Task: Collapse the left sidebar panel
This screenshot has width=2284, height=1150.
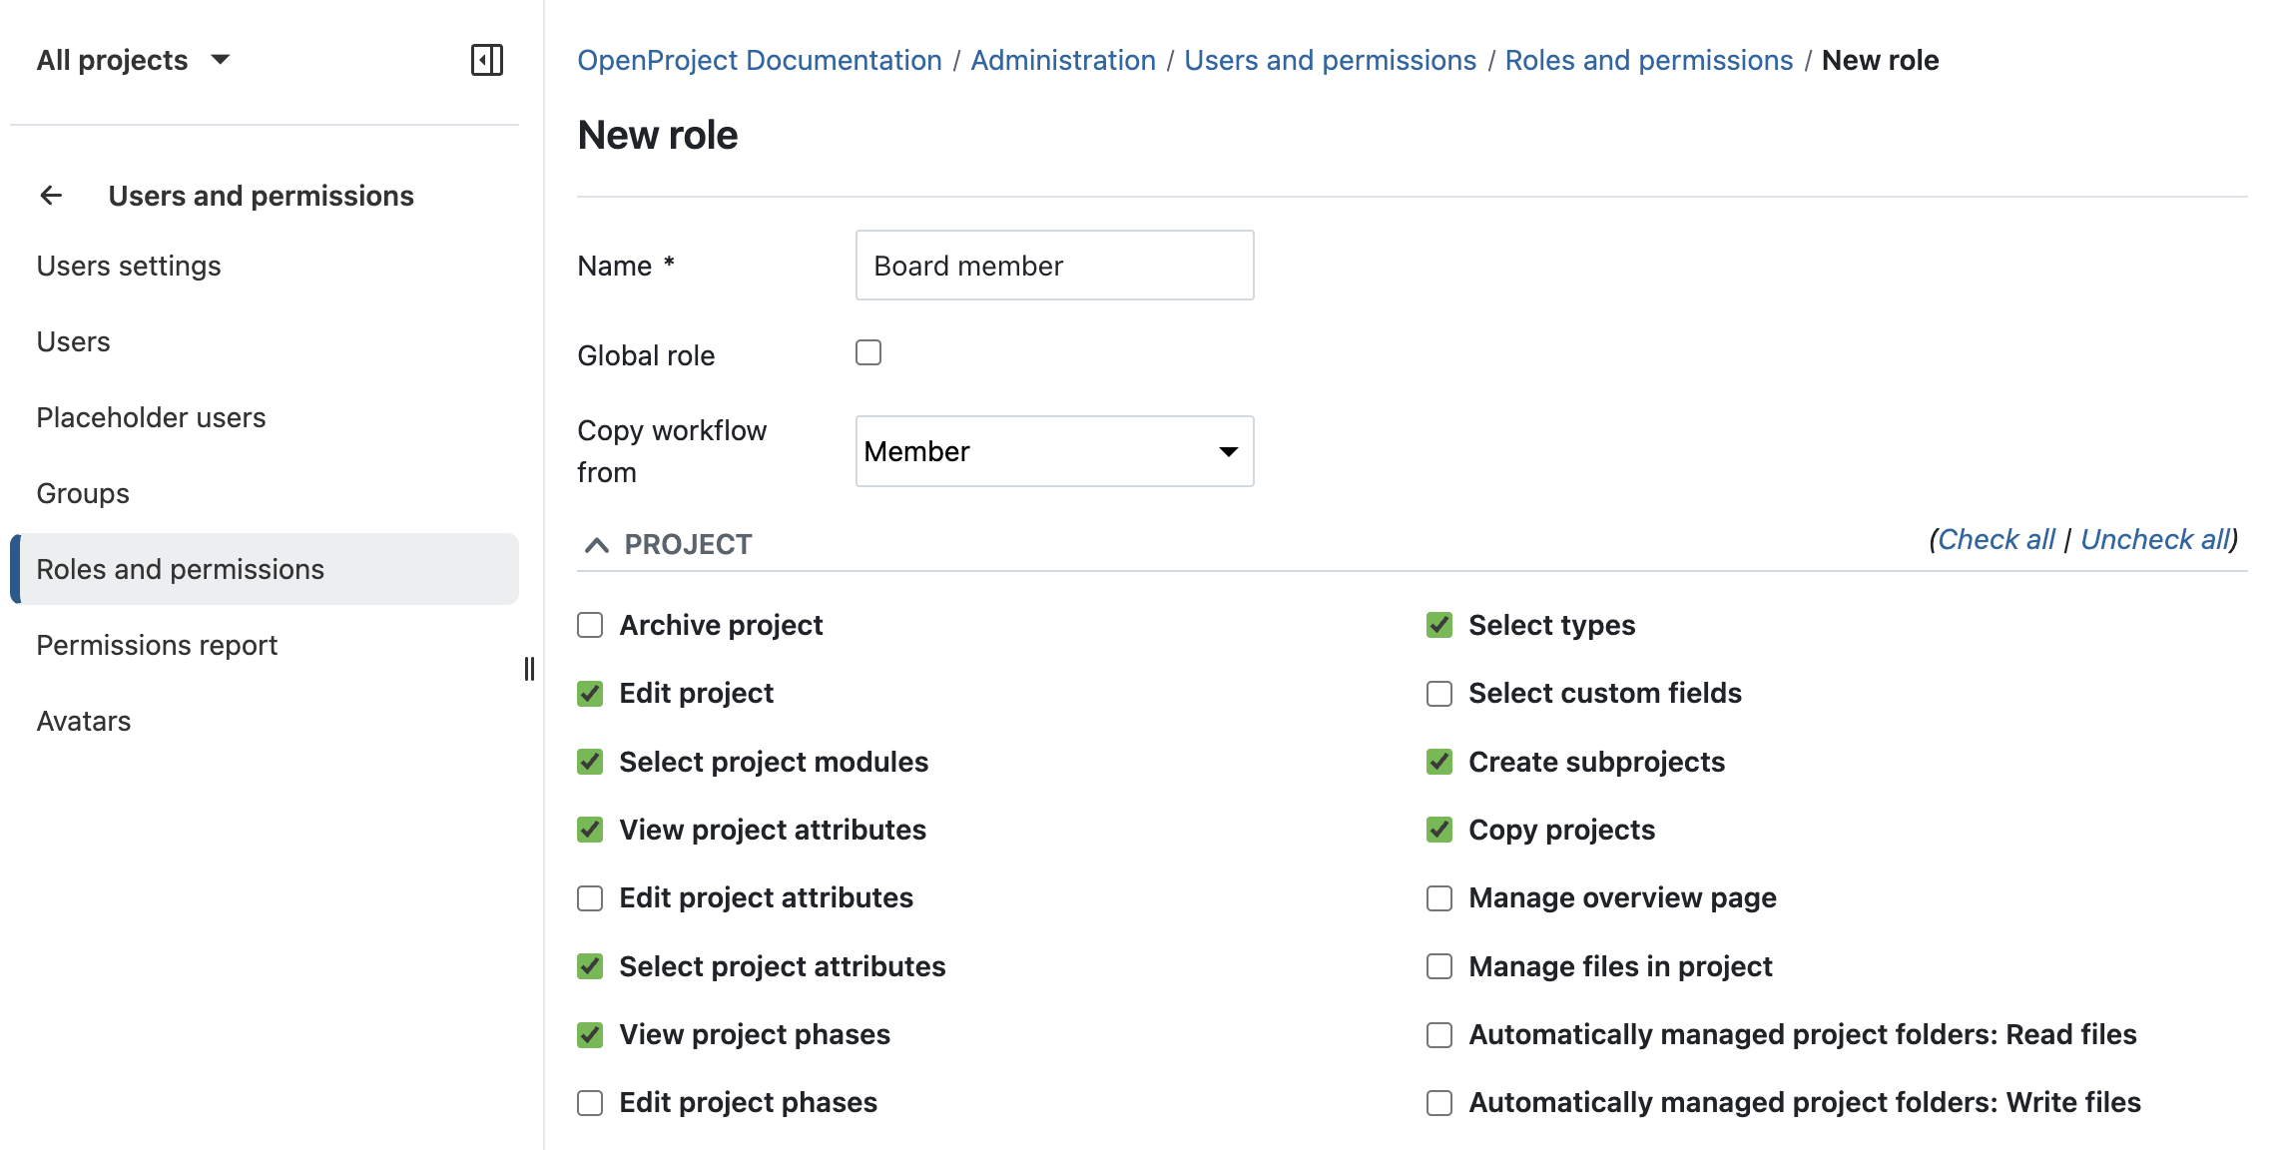Action: point(488,60)
